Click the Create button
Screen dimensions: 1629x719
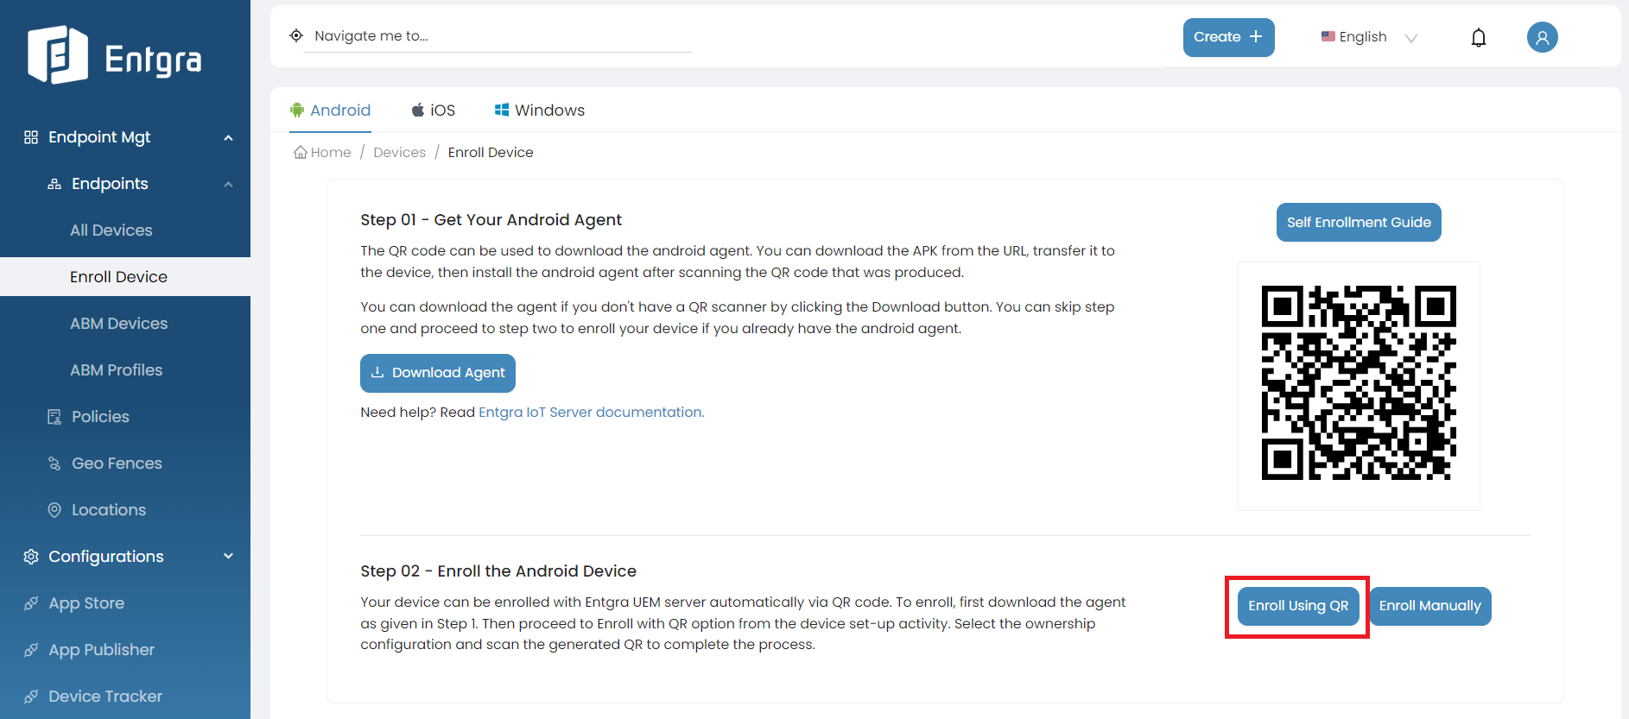click(1228, 37)
